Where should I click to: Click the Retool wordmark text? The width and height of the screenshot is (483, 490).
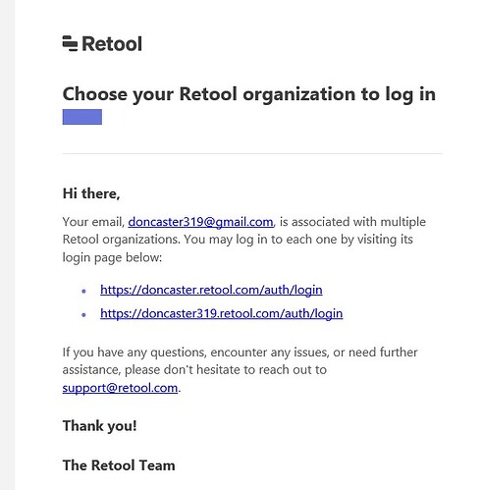pyautogui.click(x=112, y=44)
